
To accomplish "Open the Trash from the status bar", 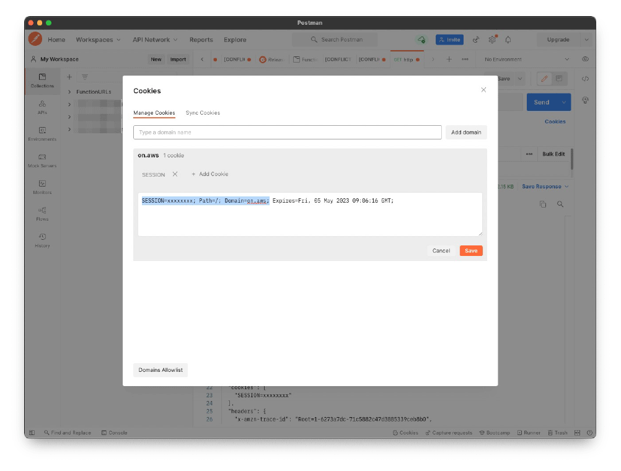I will coord(557,433).
